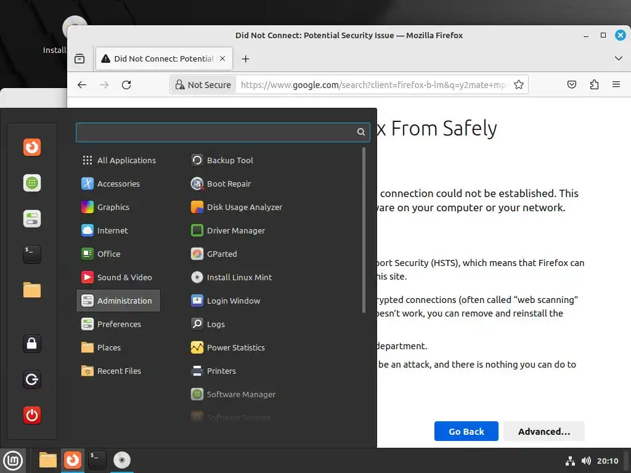Open the Recent Files category
This screenshot has height=473, width=631.
coord(118,371)
